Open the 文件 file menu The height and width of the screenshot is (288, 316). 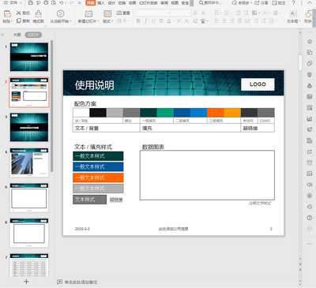click(x=13, y=3)
